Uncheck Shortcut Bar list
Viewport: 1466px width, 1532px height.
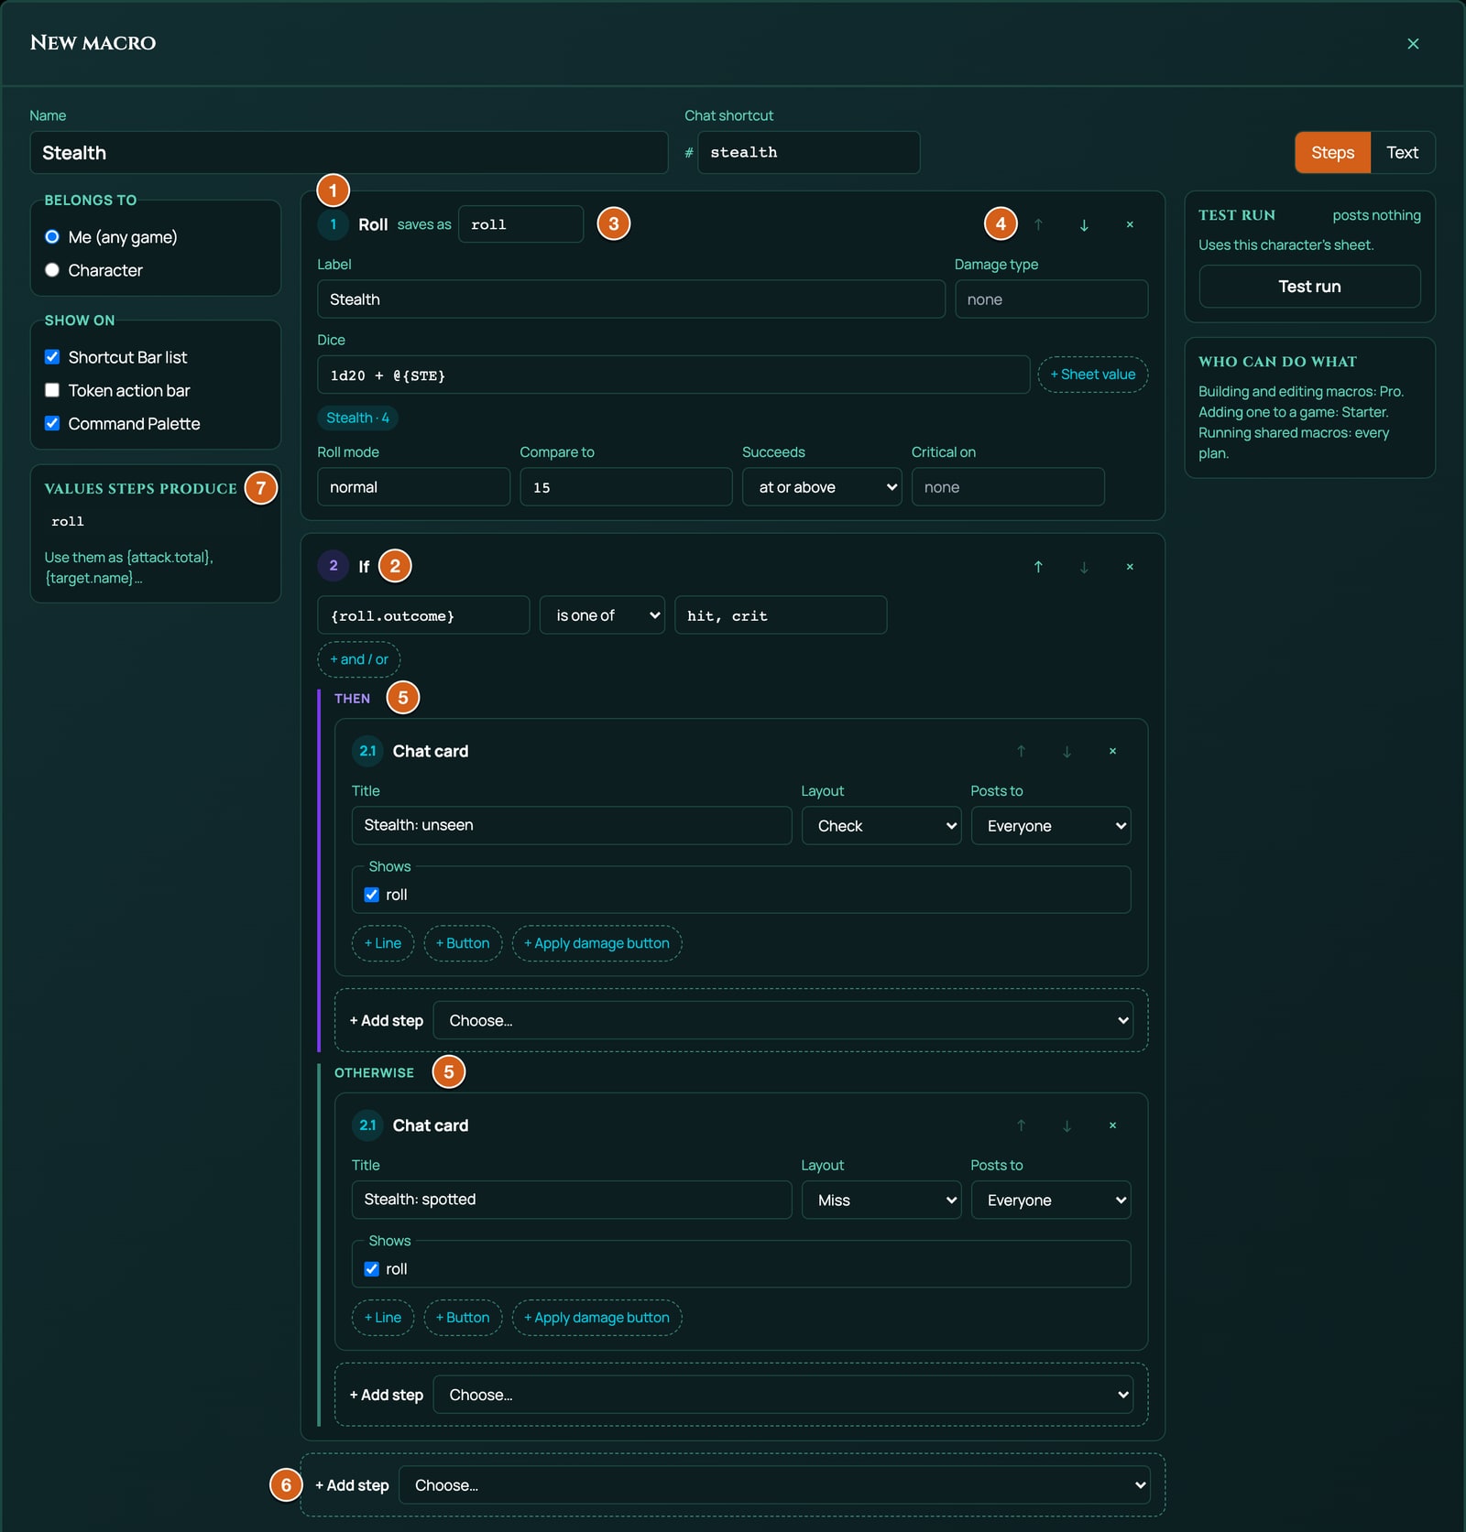[x=52, y=357]
